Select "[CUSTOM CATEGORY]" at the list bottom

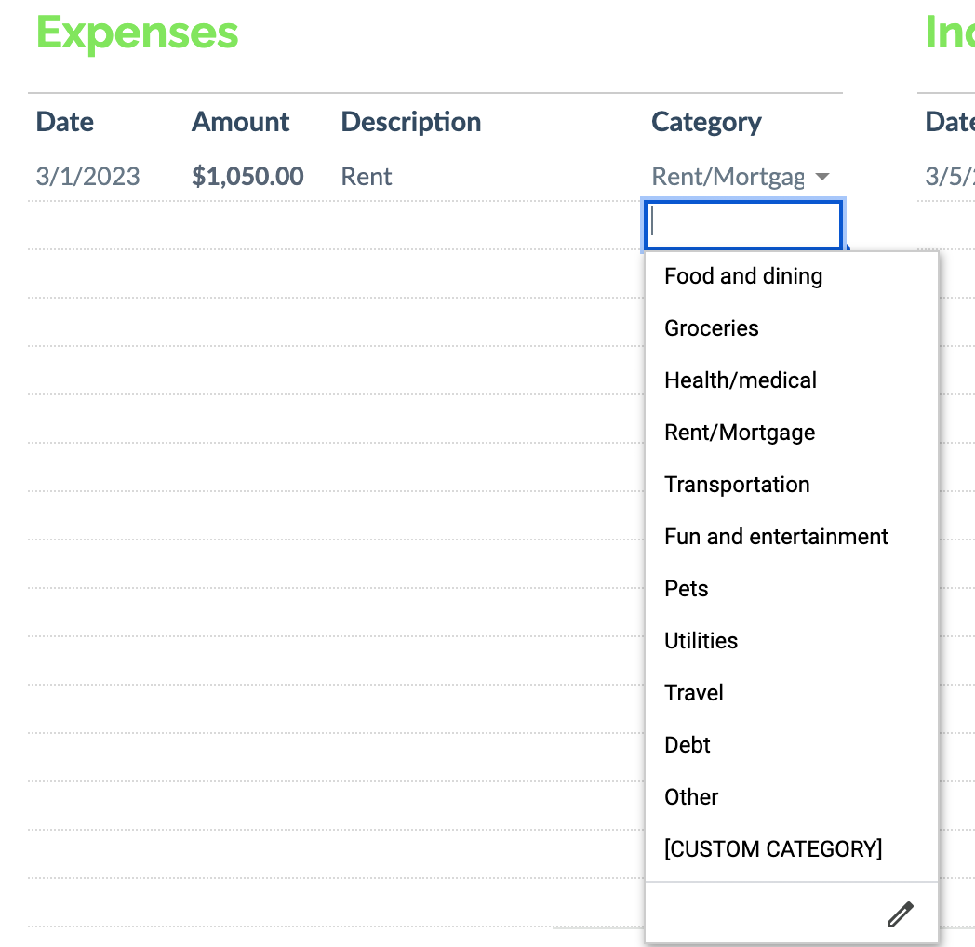[772, 848]
